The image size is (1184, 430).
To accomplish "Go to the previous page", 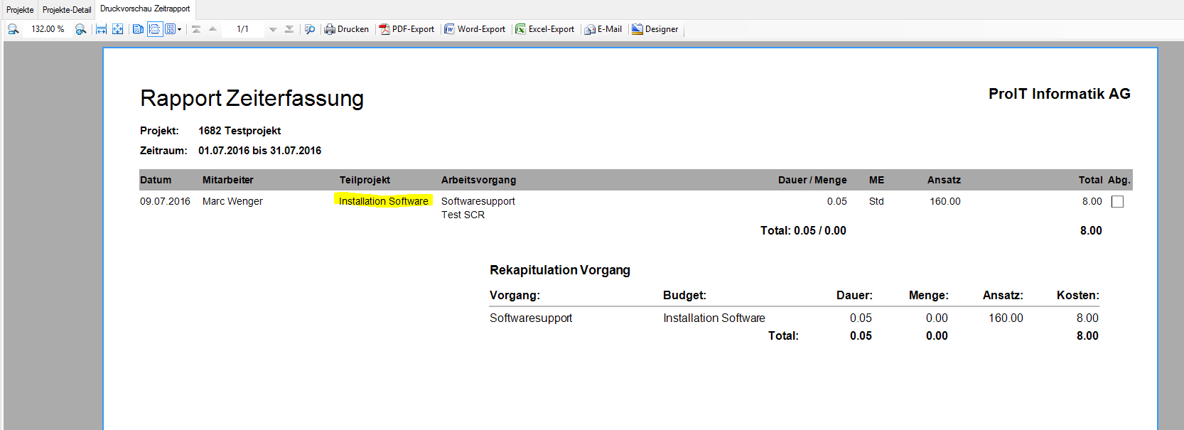I will 212,29.
